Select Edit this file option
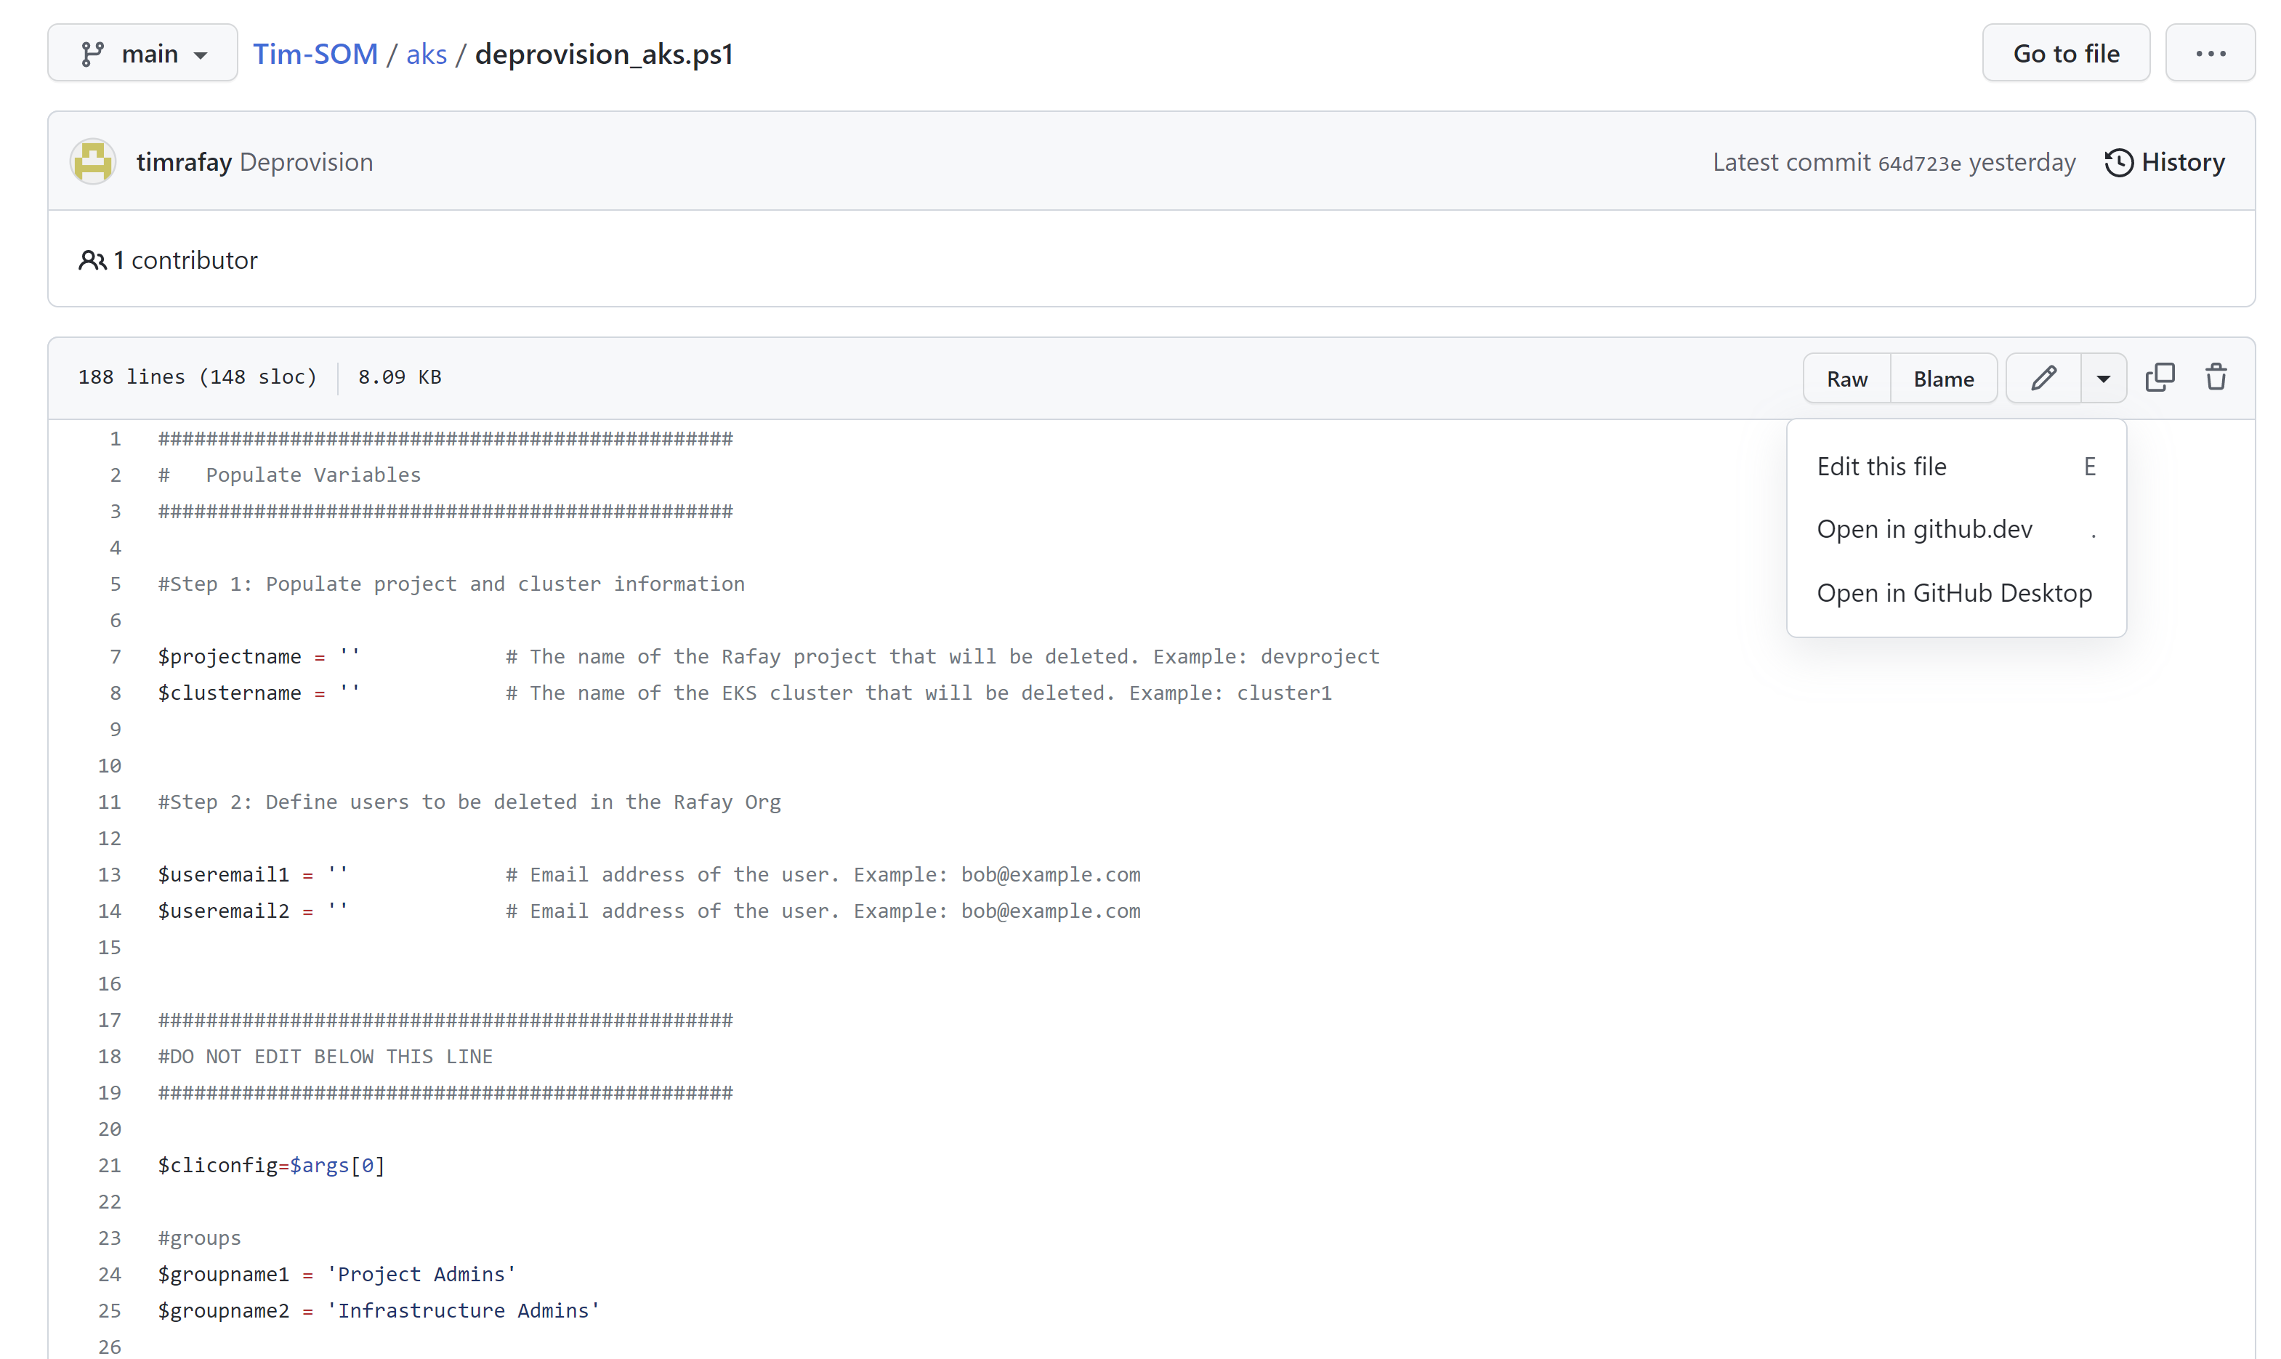 1881,464
